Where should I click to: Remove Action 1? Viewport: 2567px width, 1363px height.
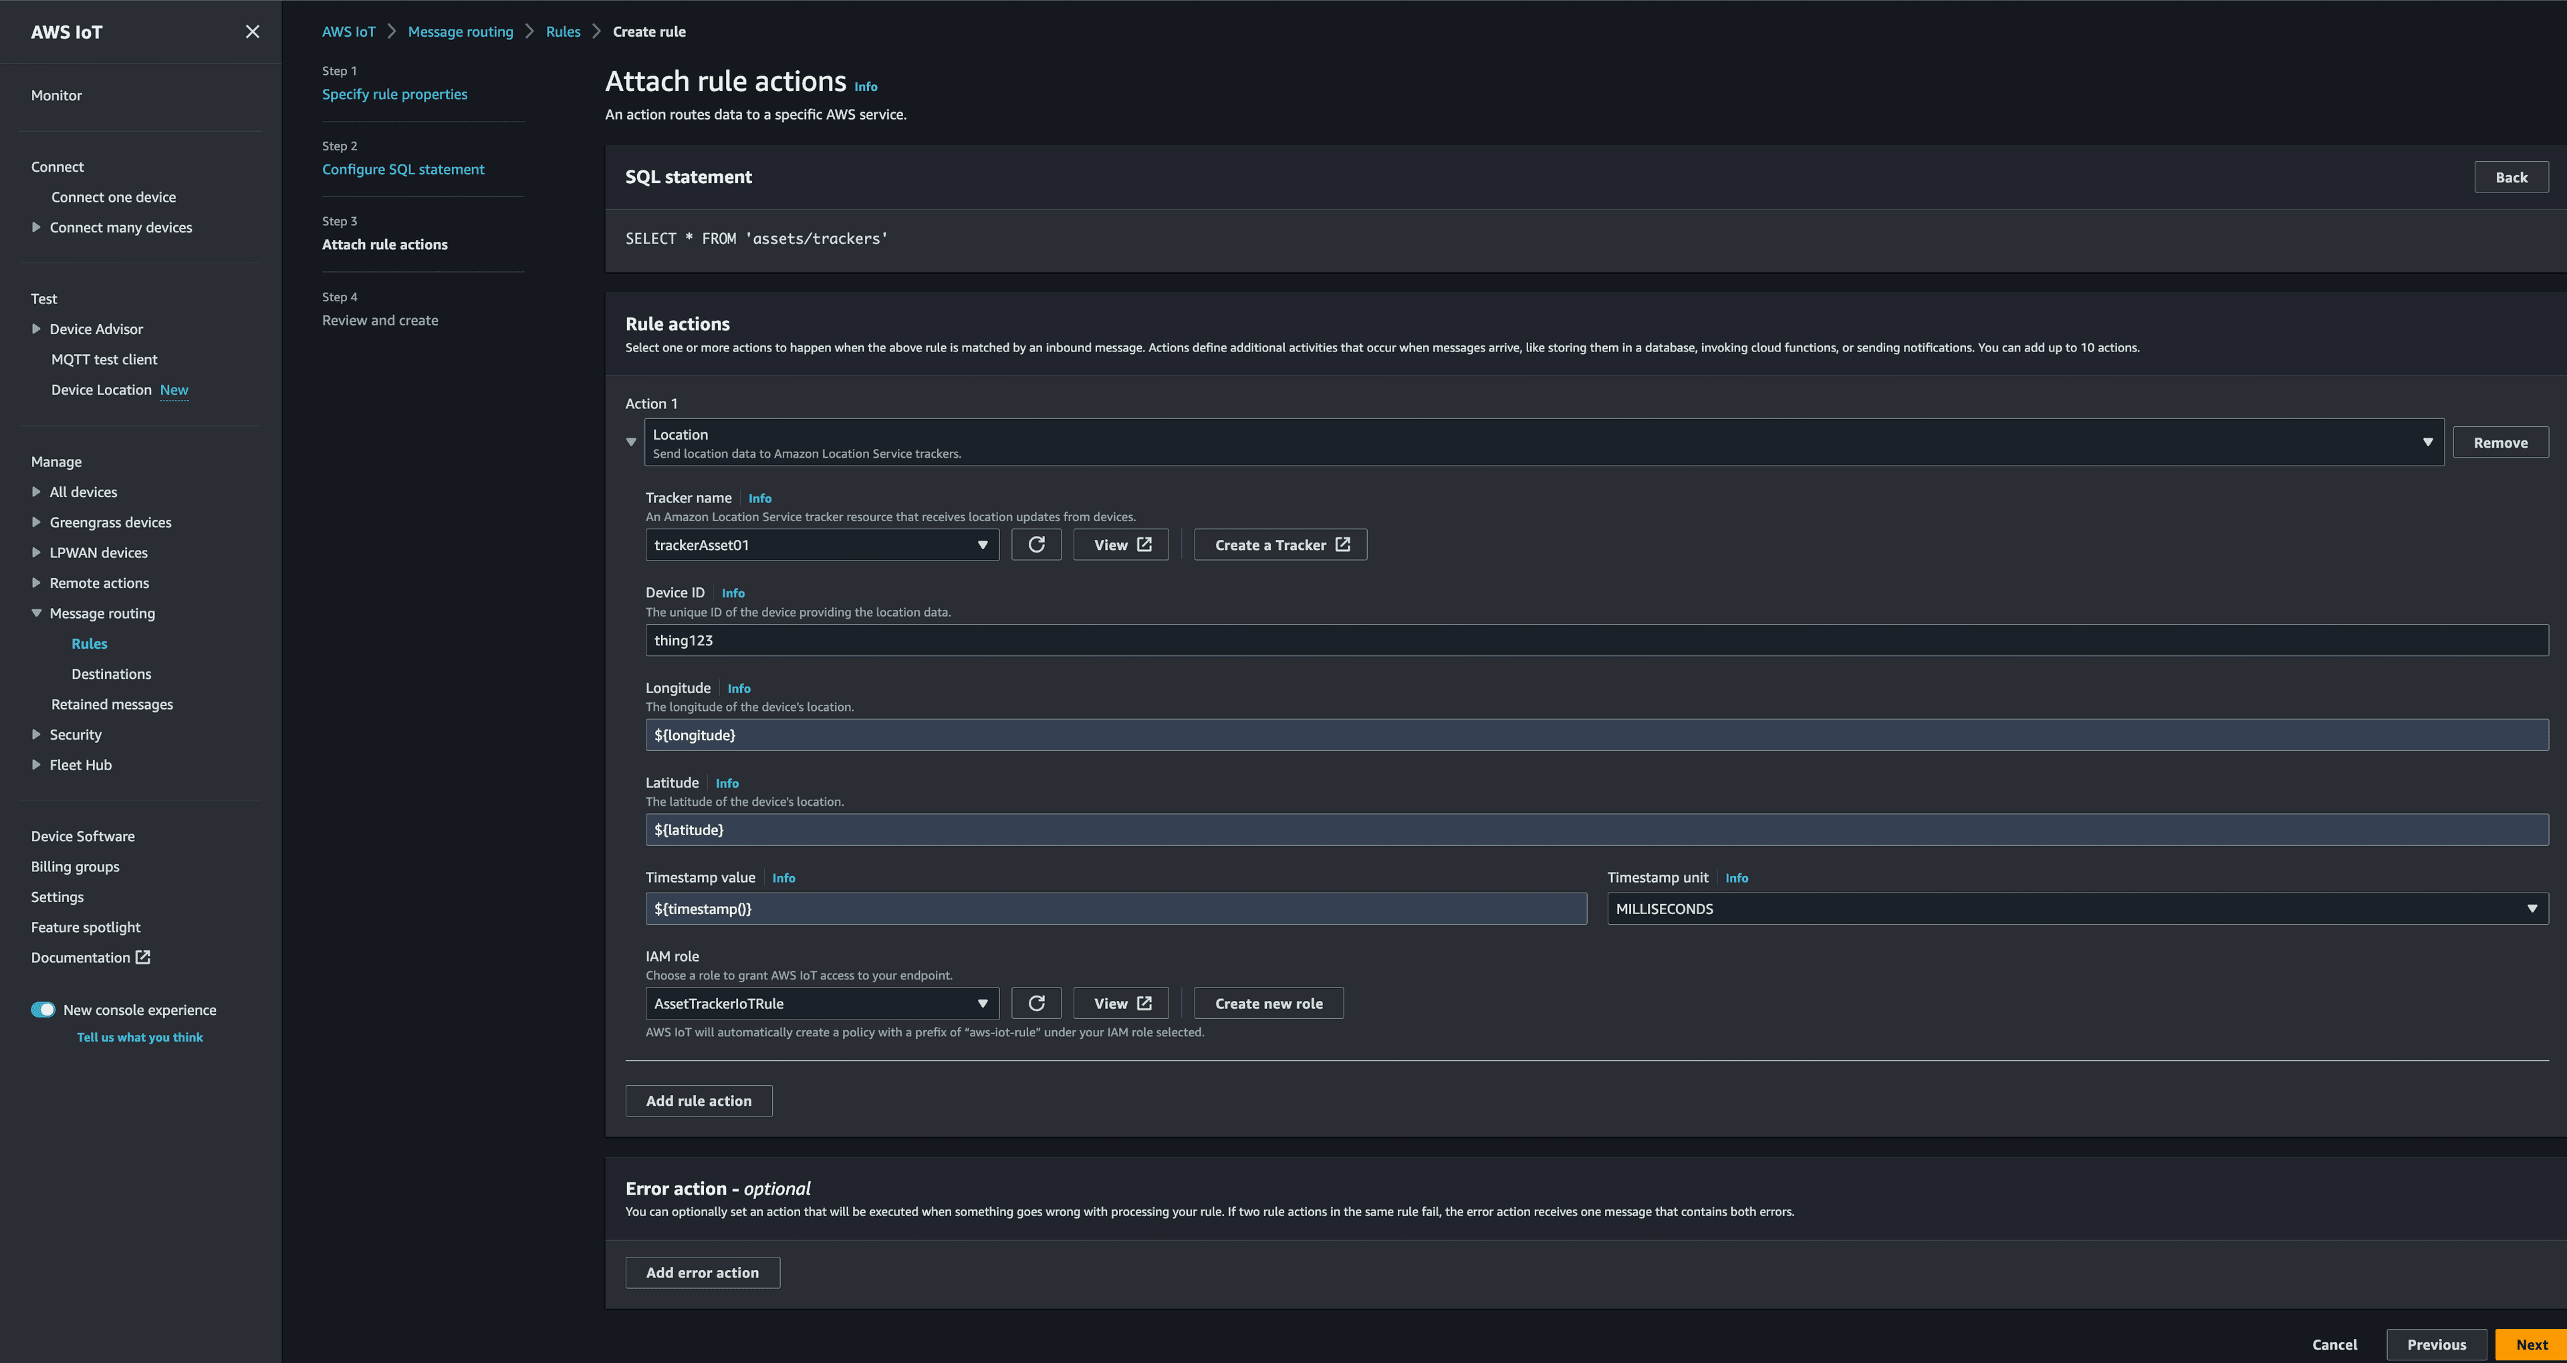click(x=2500, y=442)
